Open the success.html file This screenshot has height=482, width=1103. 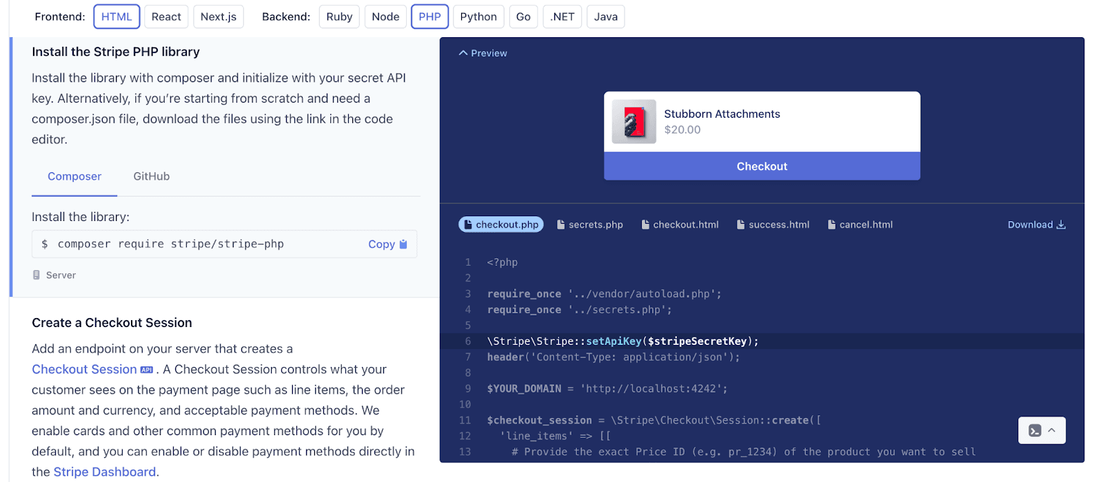click(x=773, y=224)
